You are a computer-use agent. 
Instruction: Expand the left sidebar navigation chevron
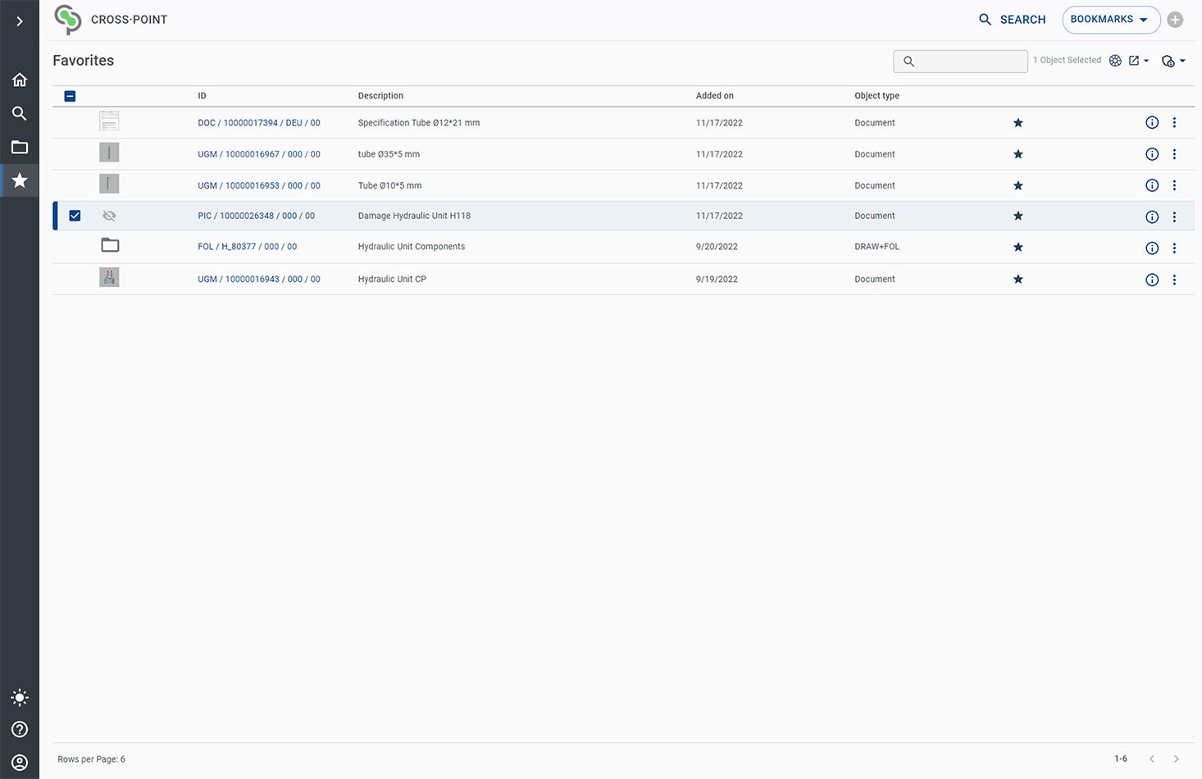[20, 21]
